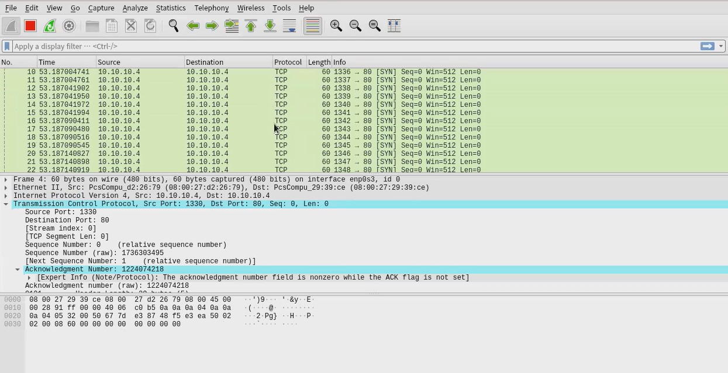Go to a specified packet
Screen dimensions: 728x373
point(232,26)
